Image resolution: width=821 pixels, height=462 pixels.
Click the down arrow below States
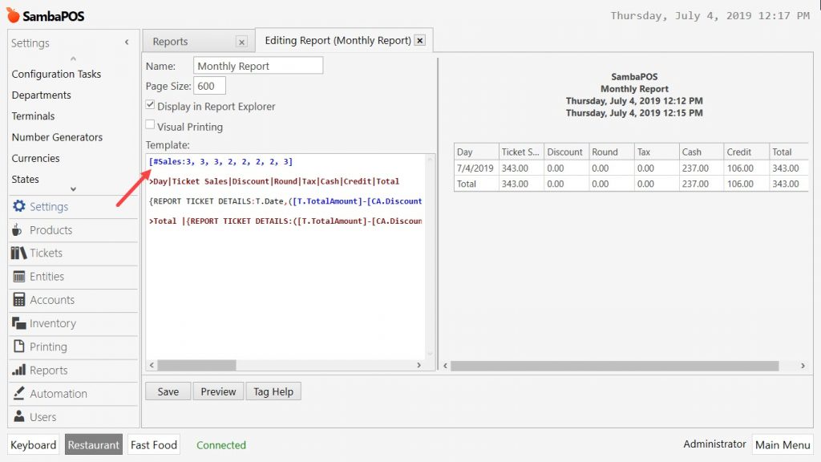click(x=73, y=189)
